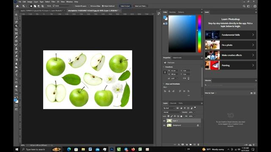Click the Share icon at top right
271x152 pixels.
coord(255,6)
